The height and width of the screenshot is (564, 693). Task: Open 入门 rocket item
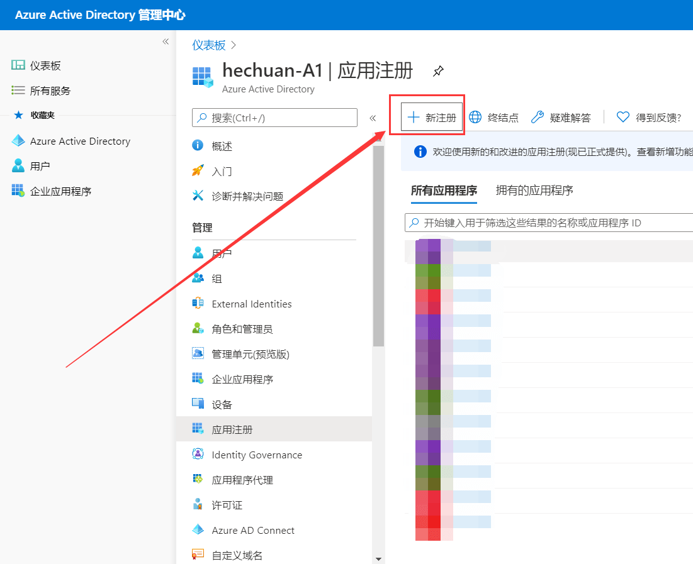click(198, 171)
